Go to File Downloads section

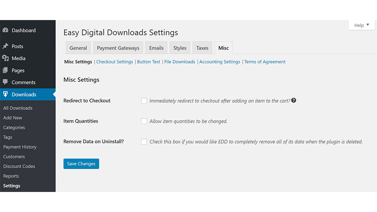coord(179,62)
